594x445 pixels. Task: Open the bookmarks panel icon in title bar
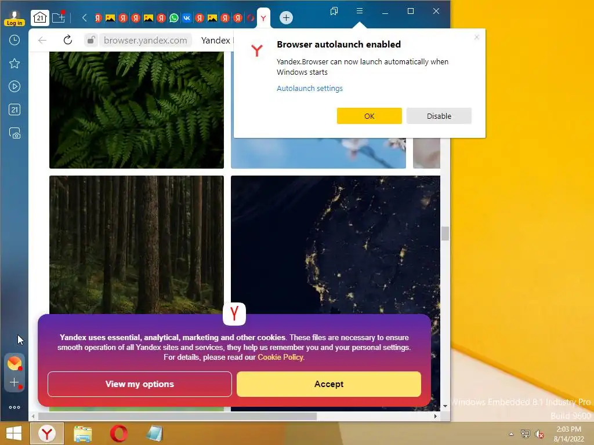[x=334, y=11]
